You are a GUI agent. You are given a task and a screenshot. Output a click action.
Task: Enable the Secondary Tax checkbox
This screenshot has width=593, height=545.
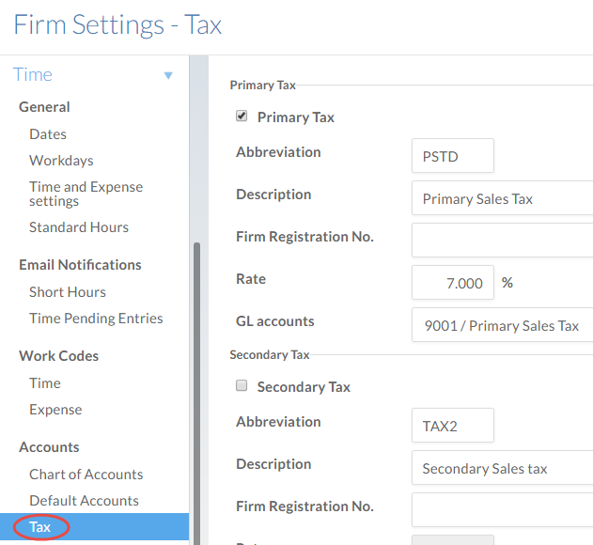[242, 386]
